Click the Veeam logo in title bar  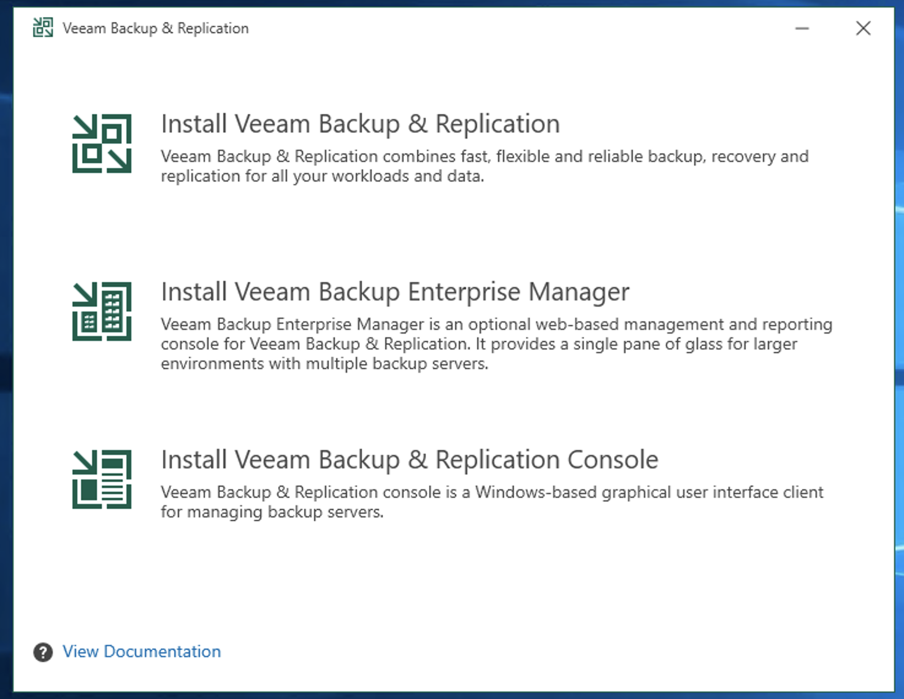[43, 28]
